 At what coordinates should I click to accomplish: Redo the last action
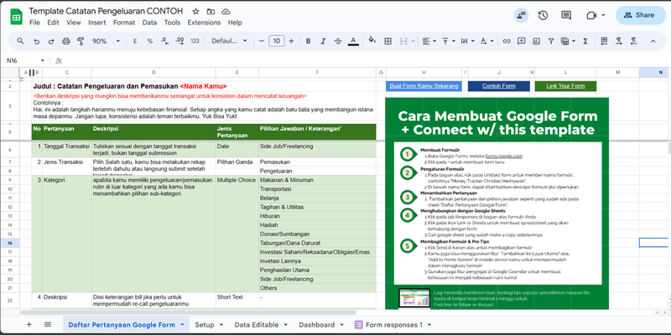tap(51, 41)
